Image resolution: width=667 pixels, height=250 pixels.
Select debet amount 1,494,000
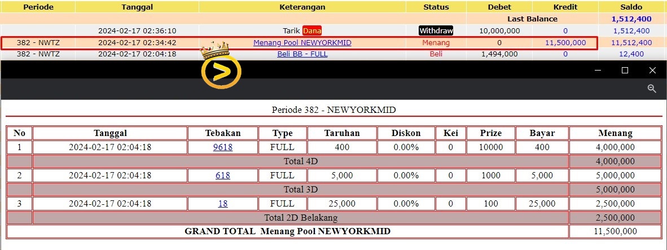[499, 54]
